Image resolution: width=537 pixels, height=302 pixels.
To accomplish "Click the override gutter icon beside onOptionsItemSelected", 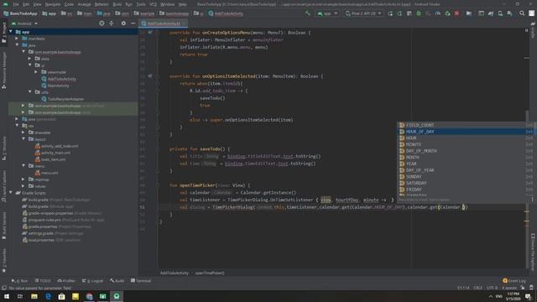I will [x=150, y=76].
